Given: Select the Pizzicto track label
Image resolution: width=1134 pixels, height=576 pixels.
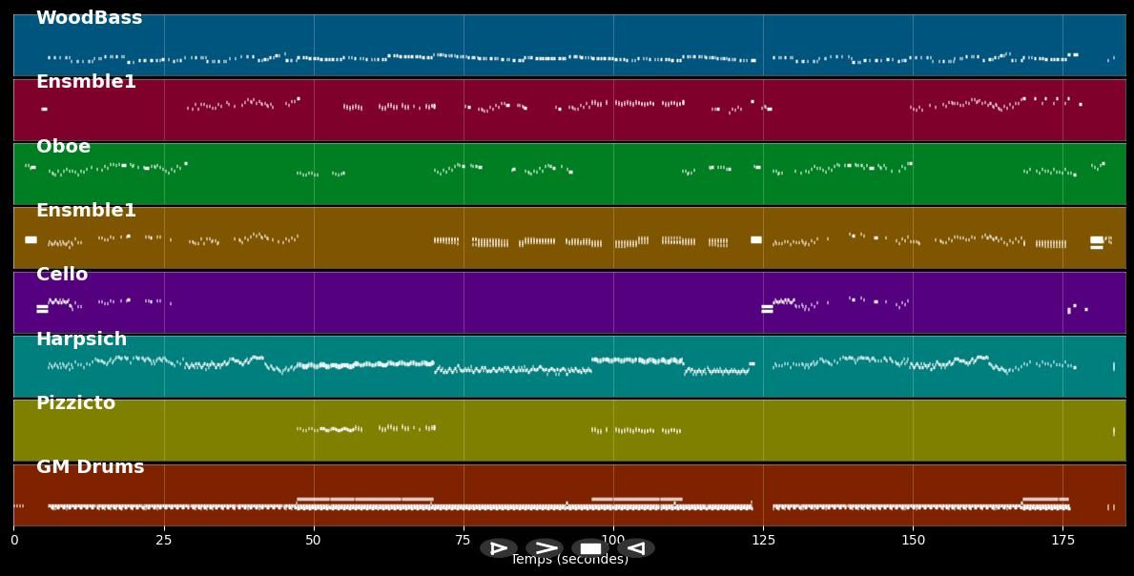Looking at the screenshot, I should pyautogui.click(x=75, y=402).
